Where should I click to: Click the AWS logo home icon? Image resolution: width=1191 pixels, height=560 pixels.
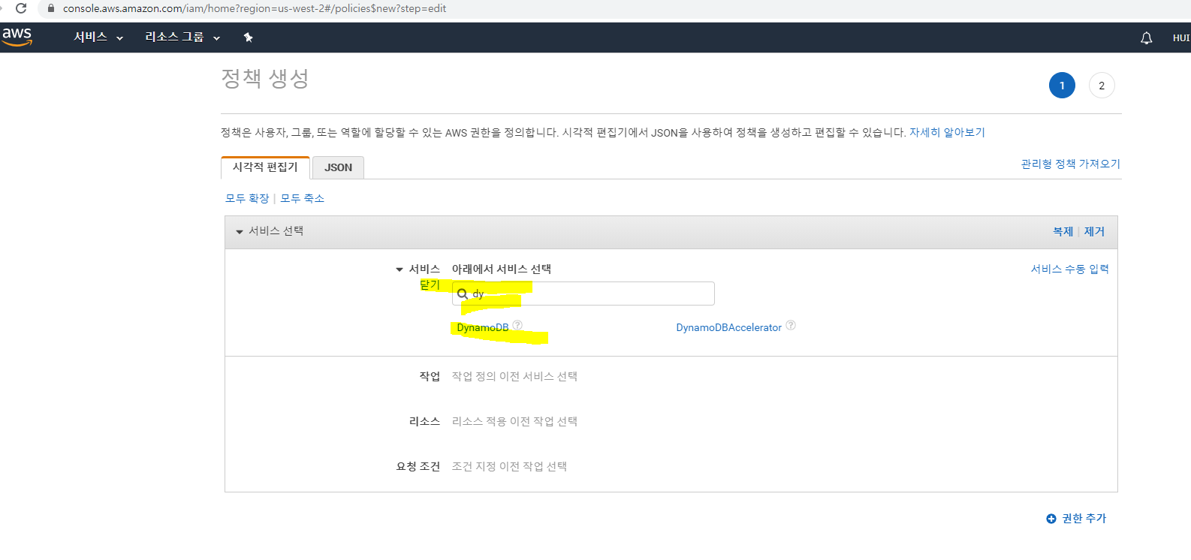pyautogui.click(x=17, y=37)
